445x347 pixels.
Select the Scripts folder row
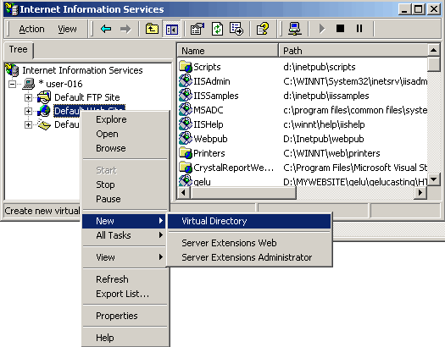[303, 67]
